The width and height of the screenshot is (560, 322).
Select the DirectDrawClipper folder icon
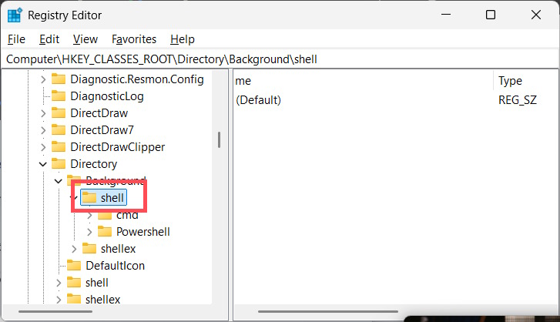click(59, 146)
